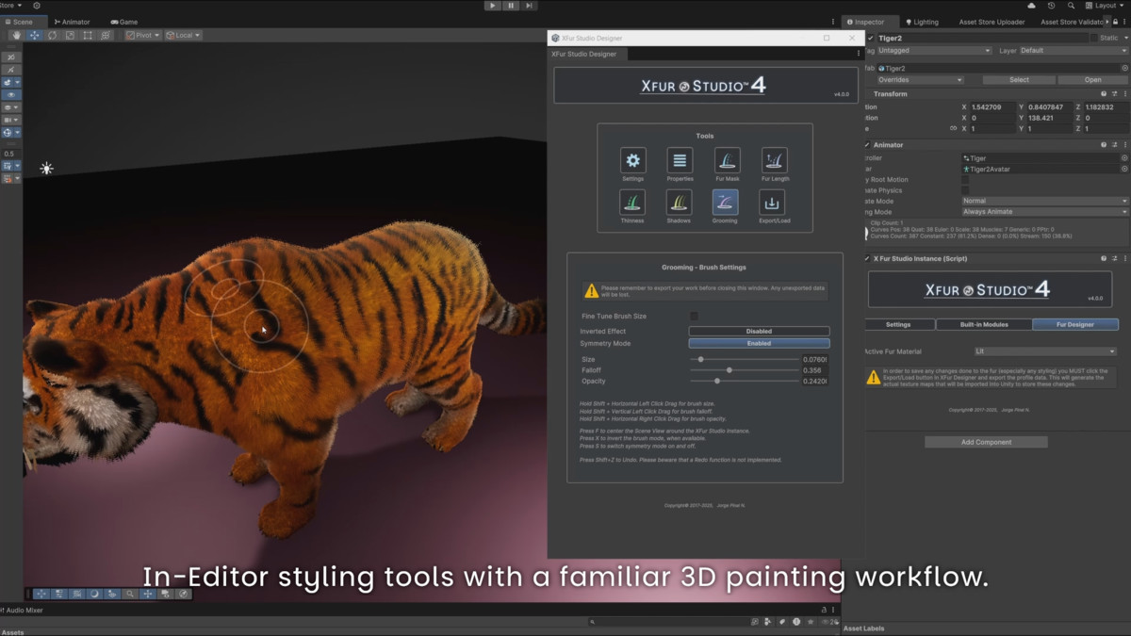Open the Local handle rotation dropdown

tap(183, 35)
